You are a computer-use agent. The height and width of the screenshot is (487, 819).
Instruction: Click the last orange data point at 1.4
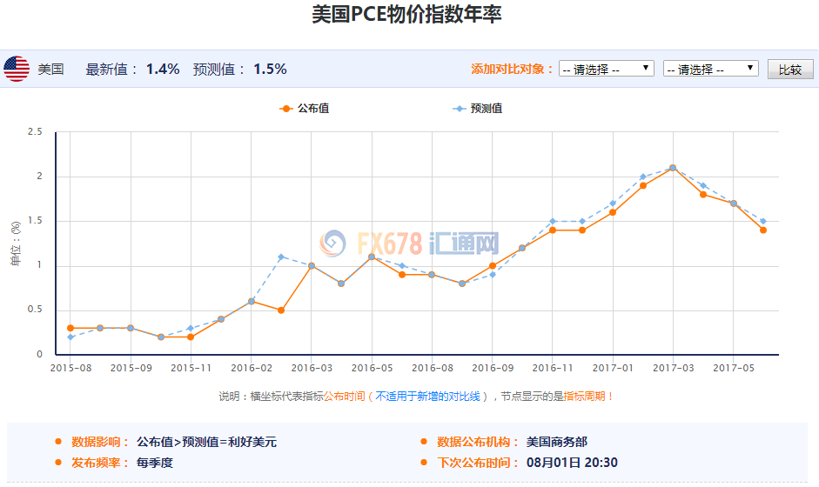[x=763, y=230]
